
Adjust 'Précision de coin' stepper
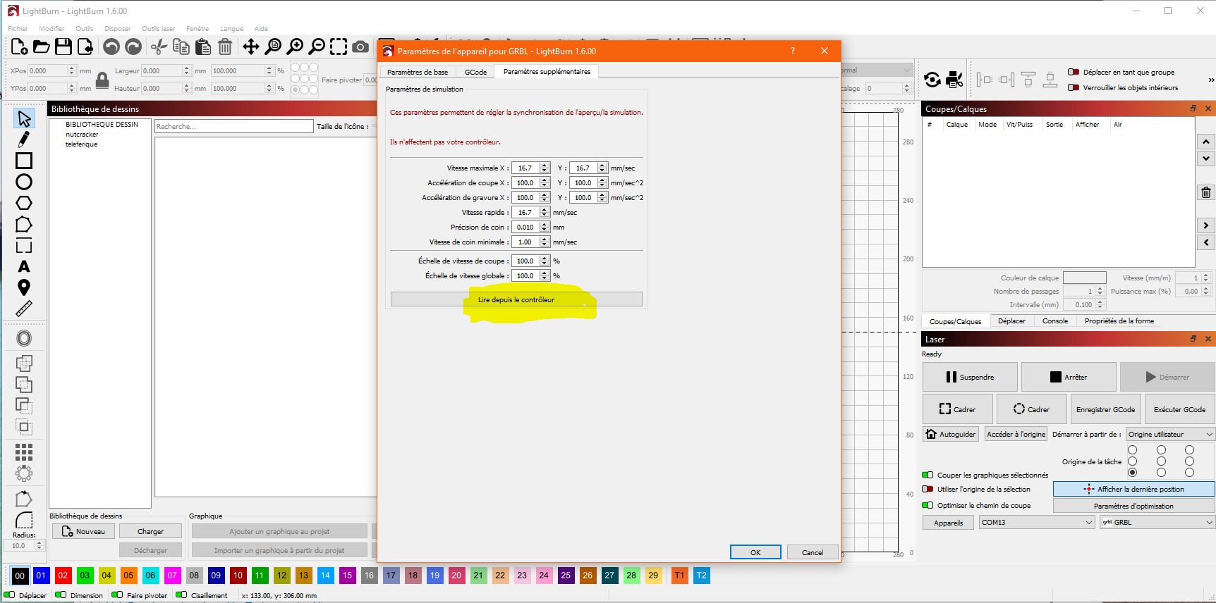coord(545,227)
